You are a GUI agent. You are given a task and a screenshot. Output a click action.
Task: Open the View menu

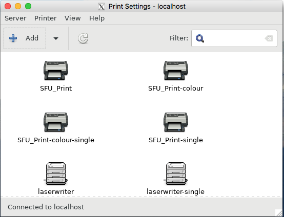[x=73, y=18]
